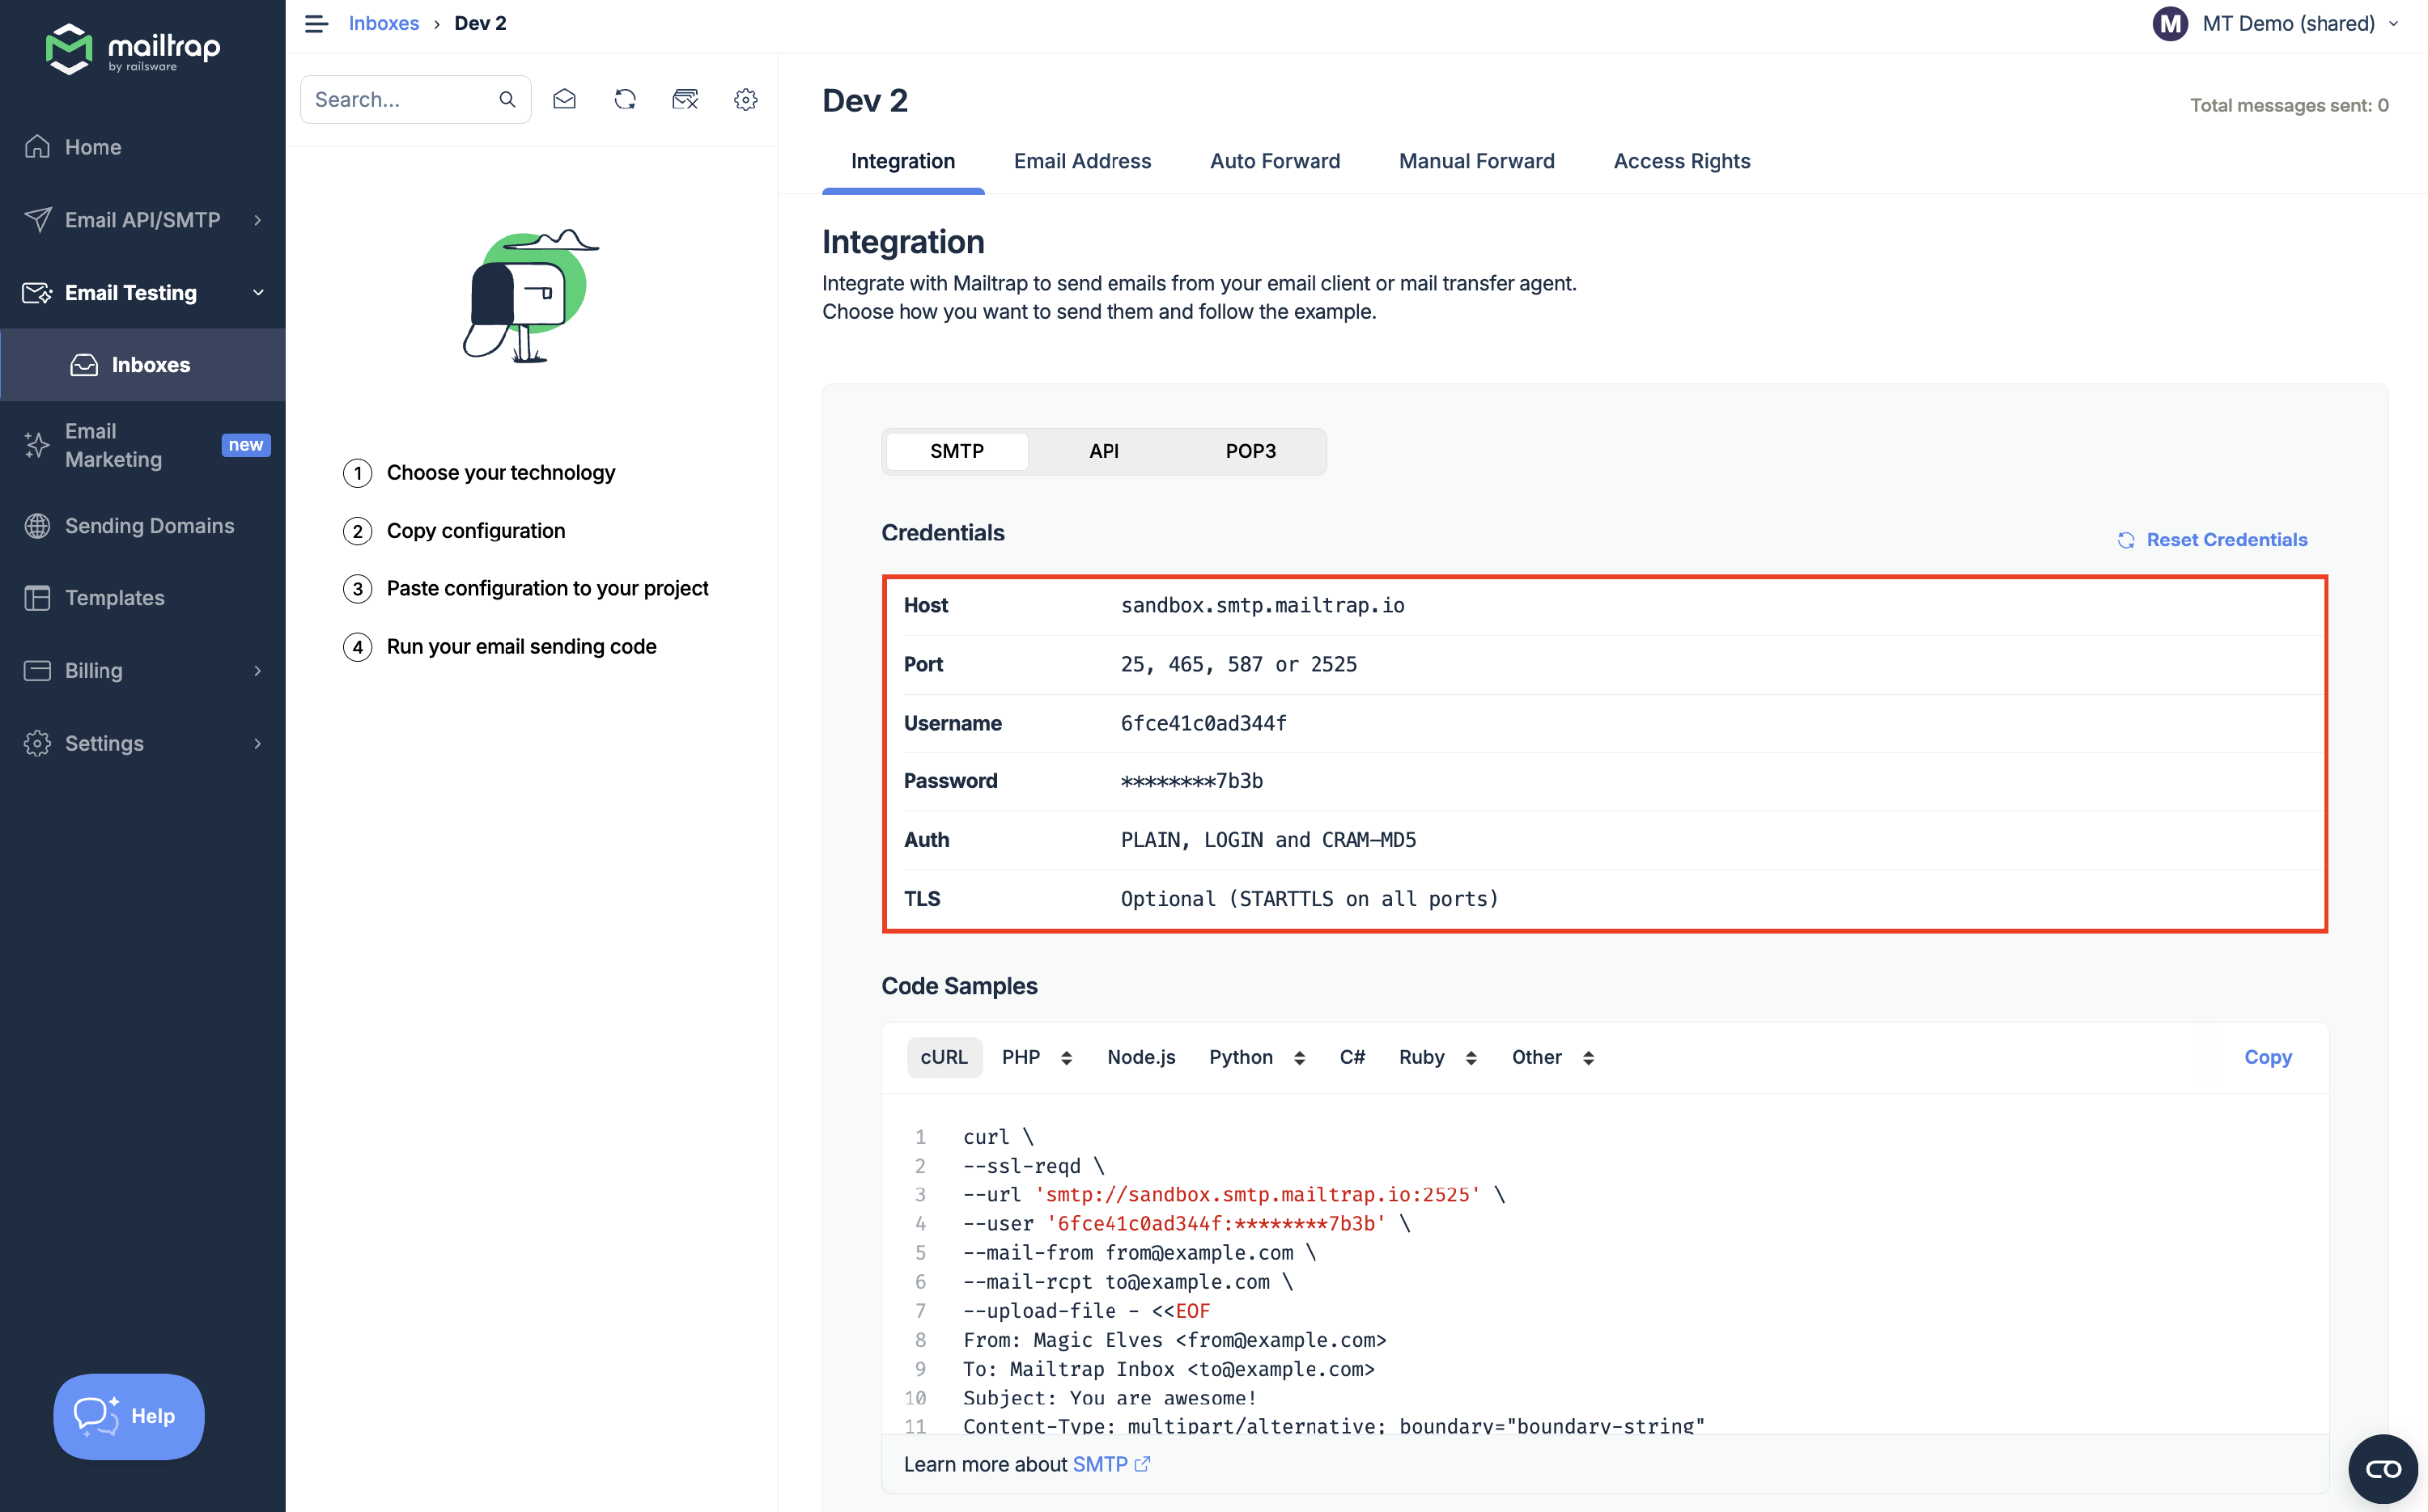2428x1512 pixels.
Task: Expand the Email API/SMTP submenu chevron
Action: tap(258, 220)
